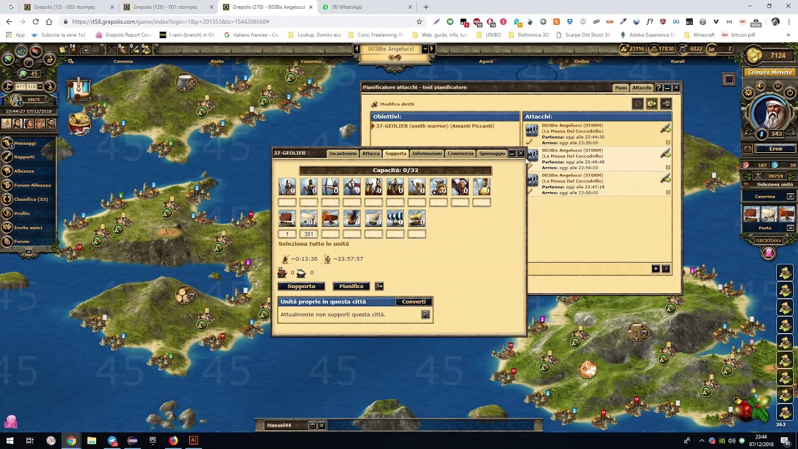Switch to Attacca tab

point(370,153)
